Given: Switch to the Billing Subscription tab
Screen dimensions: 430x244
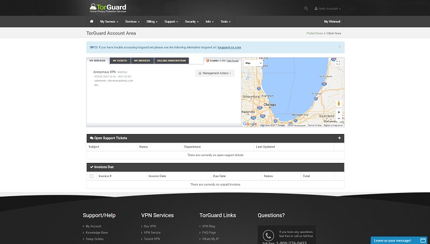Looking at the screenshot, I should (171, 61).
